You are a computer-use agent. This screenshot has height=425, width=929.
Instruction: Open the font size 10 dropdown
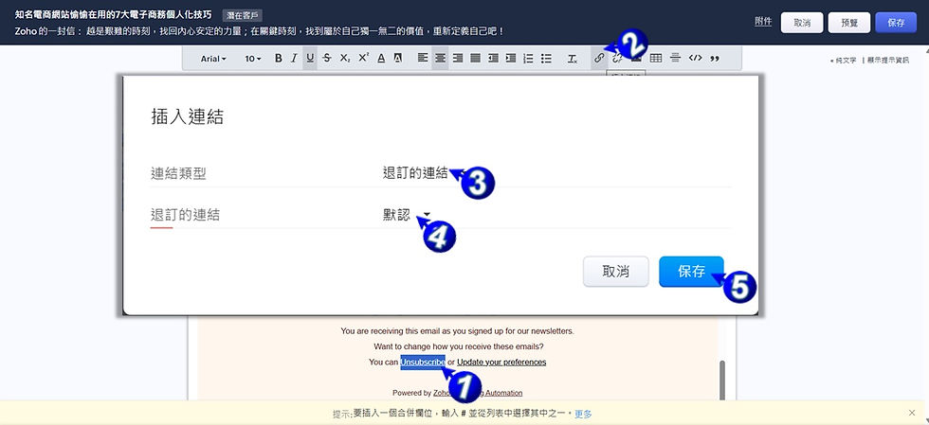[253, 59]
